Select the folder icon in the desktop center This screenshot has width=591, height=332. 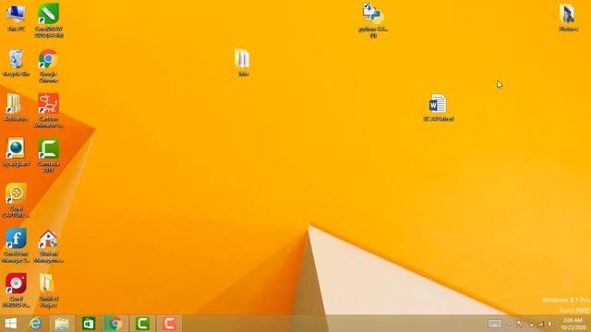(242, 63)
